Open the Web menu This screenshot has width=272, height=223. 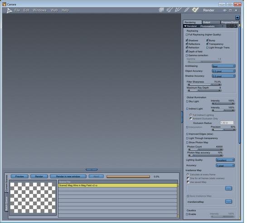54,10
